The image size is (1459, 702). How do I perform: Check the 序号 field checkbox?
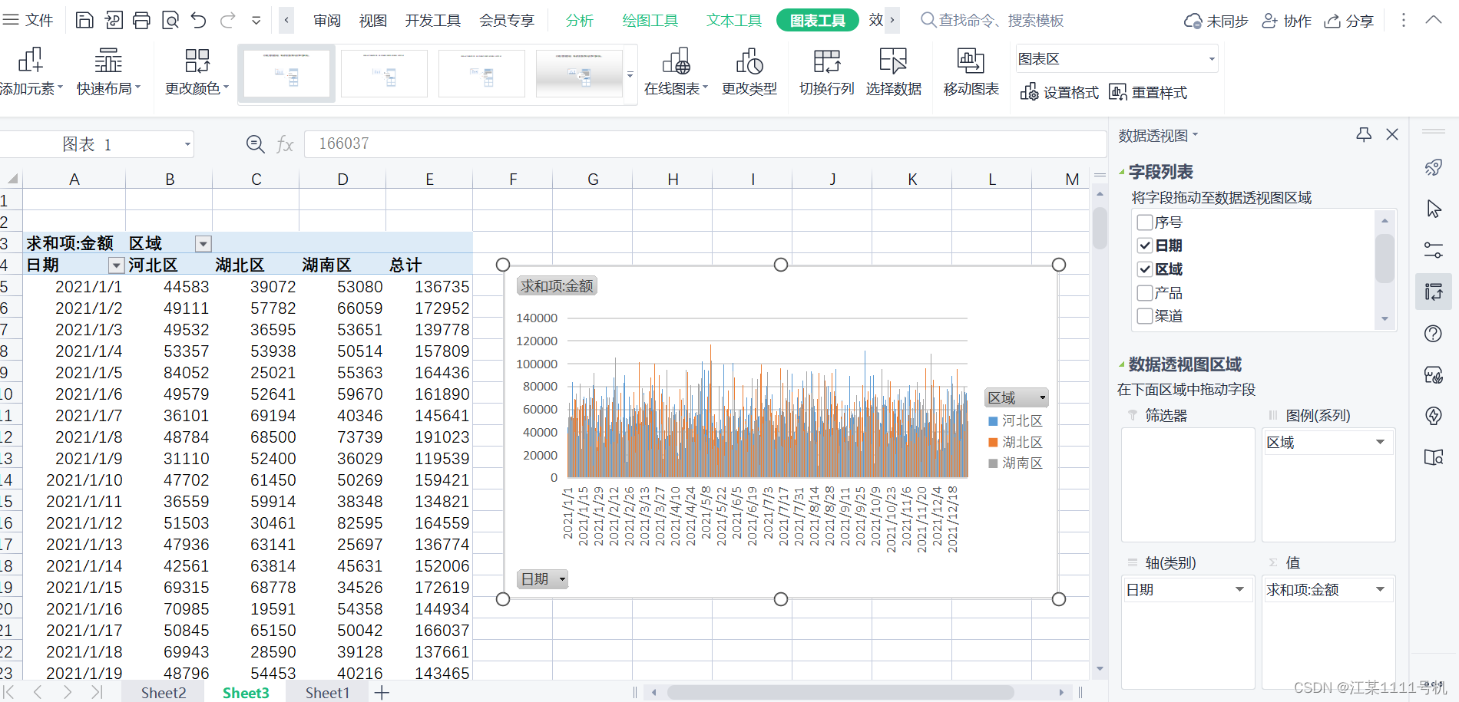[1145, 222]
